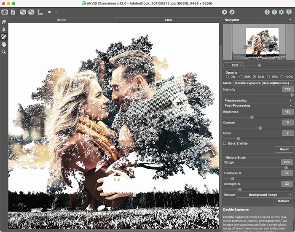The width and height of the screenshot is (295, 232).
Task: Open the 25% zoom level dropdown
Action: click(x=233, y=65)
